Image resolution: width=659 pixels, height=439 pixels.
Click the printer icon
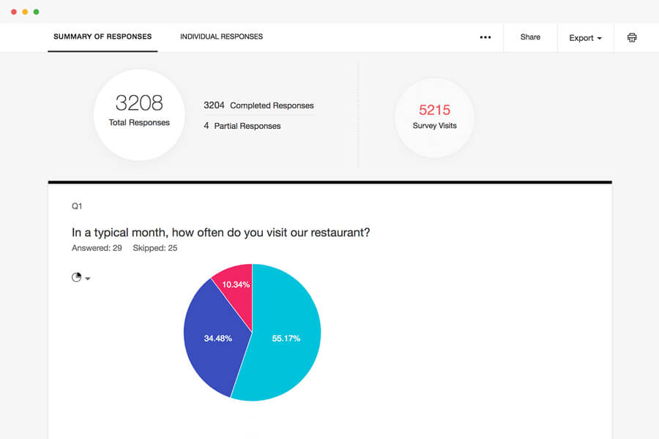pyautogui.click(x=632, y=37)
